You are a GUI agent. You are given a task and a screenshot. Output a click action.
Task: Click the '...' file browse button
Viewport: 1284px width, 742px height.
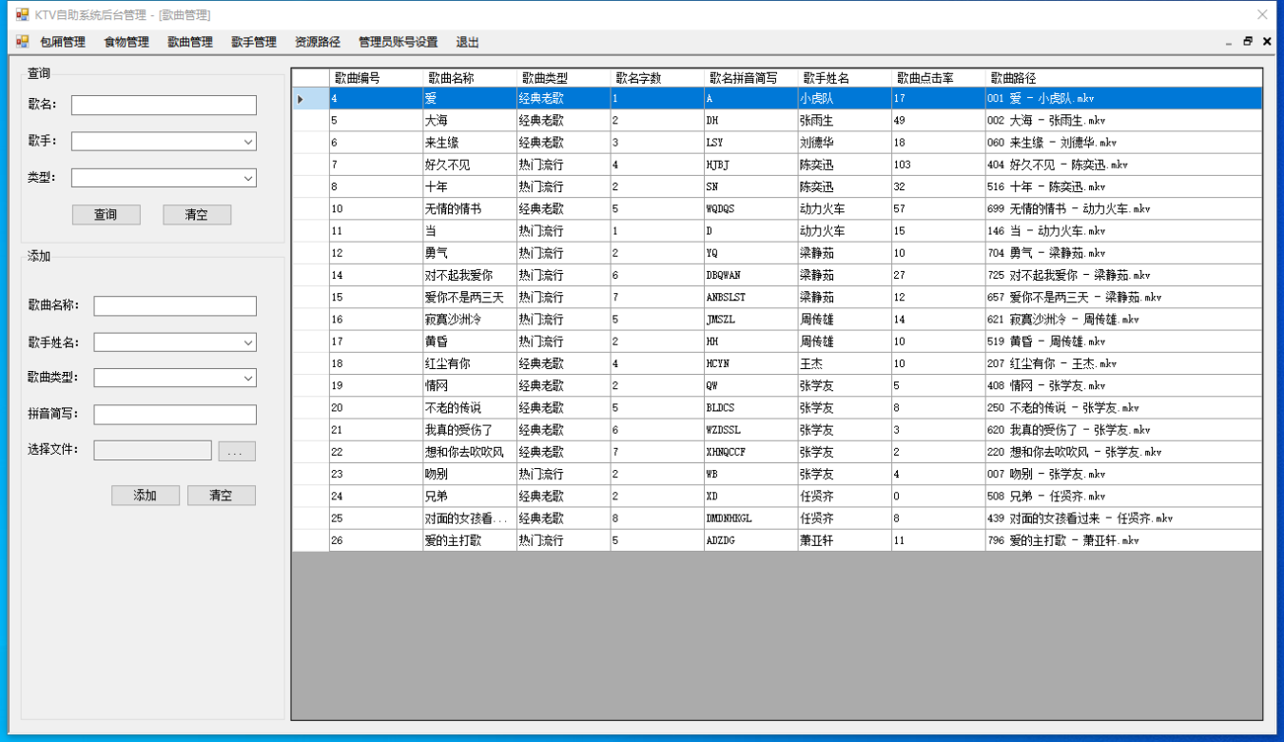[237, 451]
